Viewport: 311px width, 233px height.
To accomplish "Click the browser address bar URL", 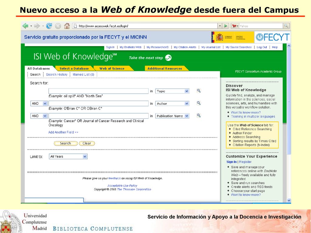I will (103, 26).
